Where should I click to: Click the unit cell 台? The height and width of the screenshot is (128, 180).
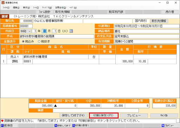tap(94, 57)
